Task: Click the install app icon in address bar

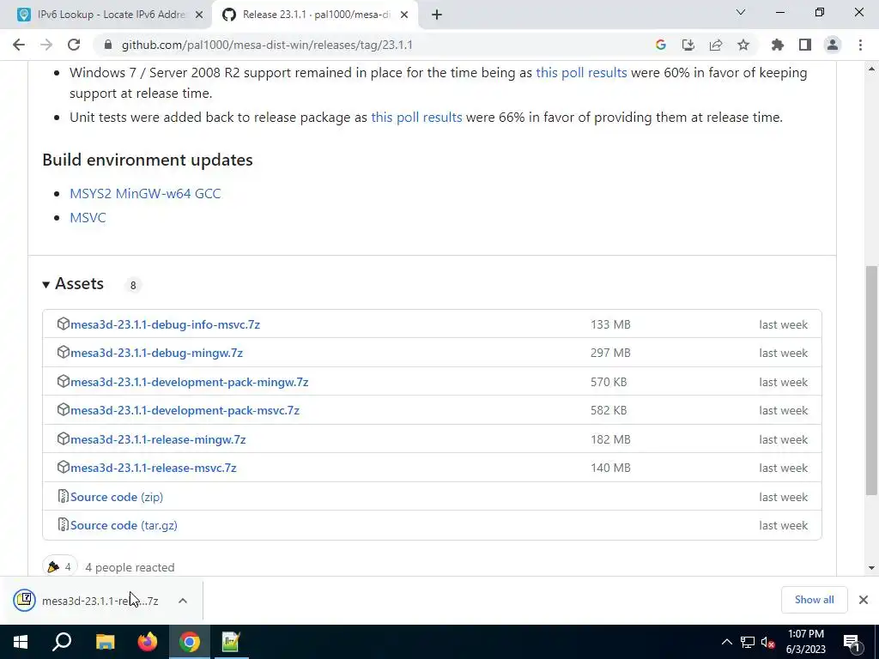Action: pos(688,45)
